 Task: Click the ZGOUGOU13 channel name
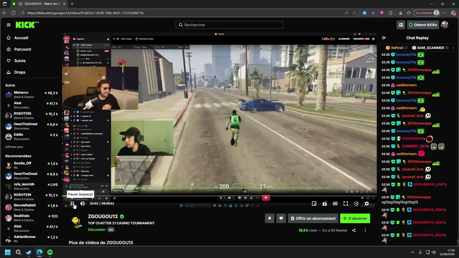103,216
